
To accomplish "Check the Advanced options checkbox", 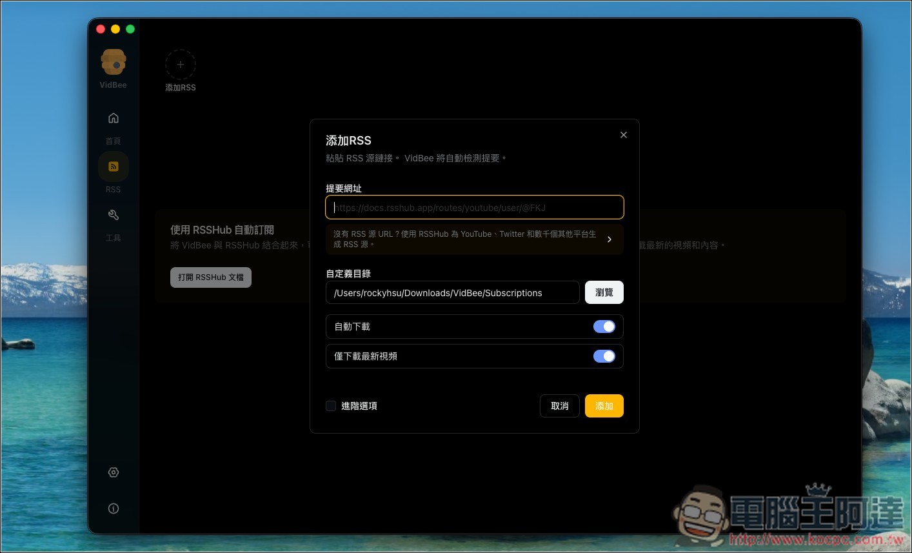I will tap(331, 406).
